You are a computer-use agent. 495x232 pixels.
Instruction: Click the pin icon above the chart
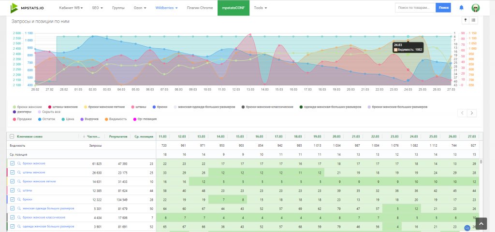pos(466,20)
